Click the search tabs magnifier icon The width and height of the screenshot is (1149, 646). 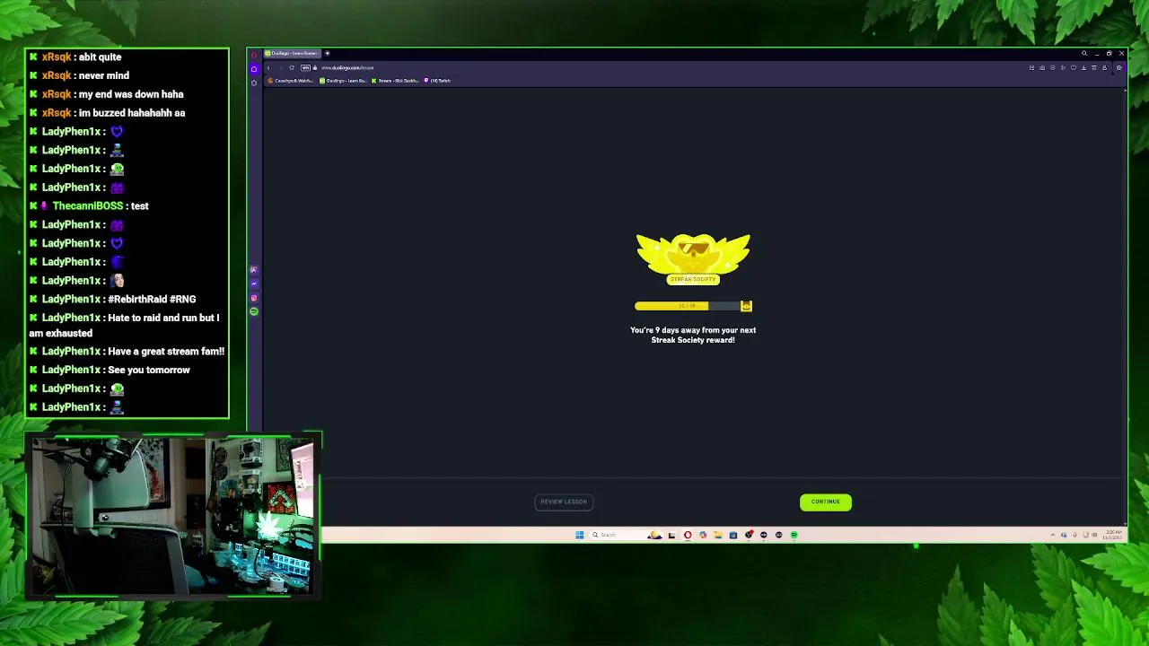1084,53
